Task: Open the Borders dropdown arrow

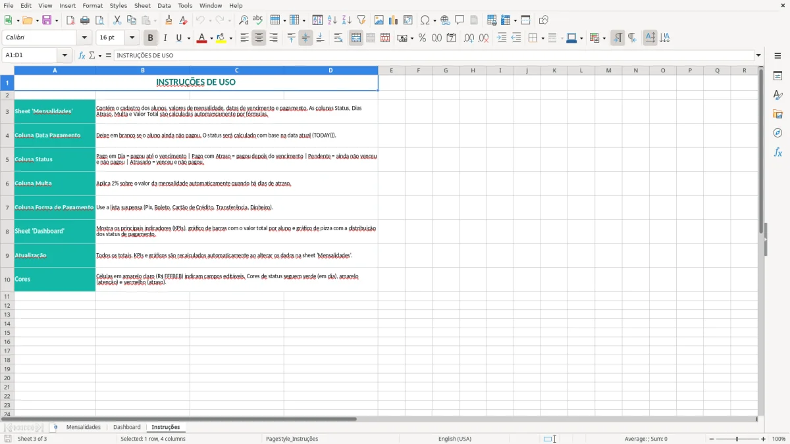Action: pos(542,38)
